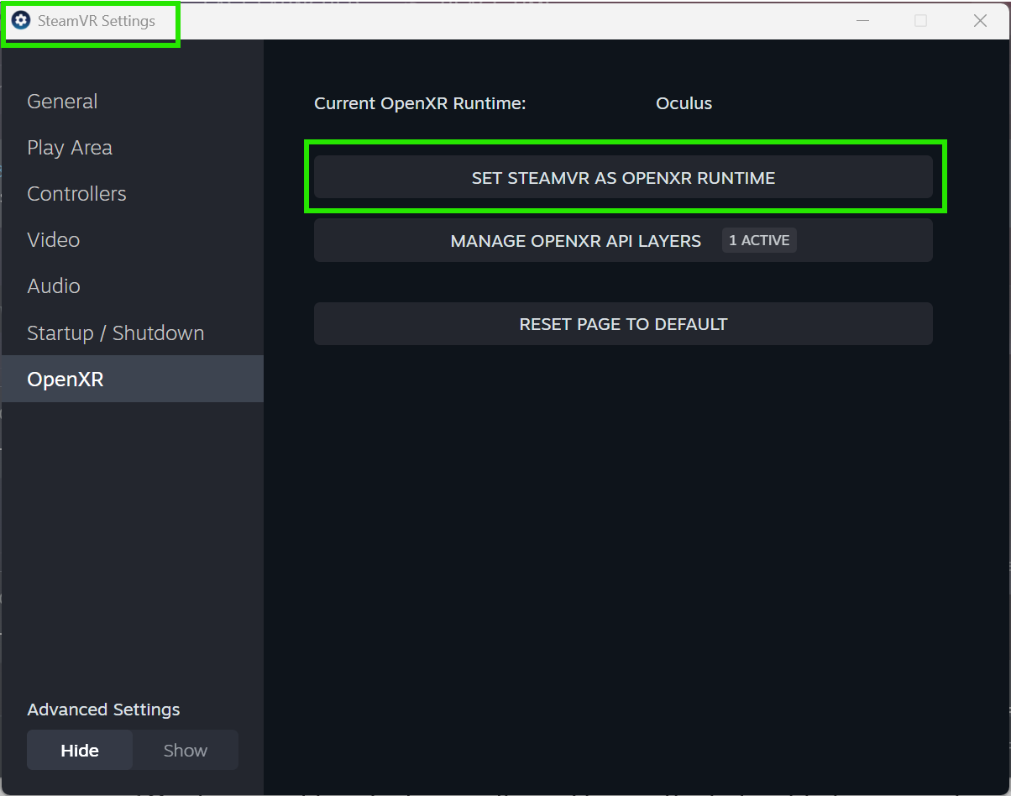
Task: Show advanced settings
Action: [x=186, y=750]
